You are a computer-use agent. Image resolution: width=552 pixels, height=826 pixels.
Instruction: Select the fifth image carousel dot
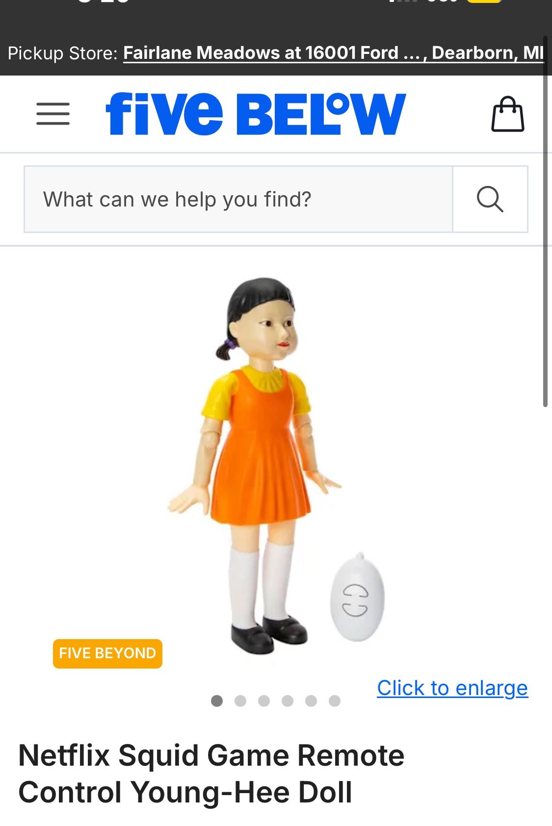tap(311, 701)
